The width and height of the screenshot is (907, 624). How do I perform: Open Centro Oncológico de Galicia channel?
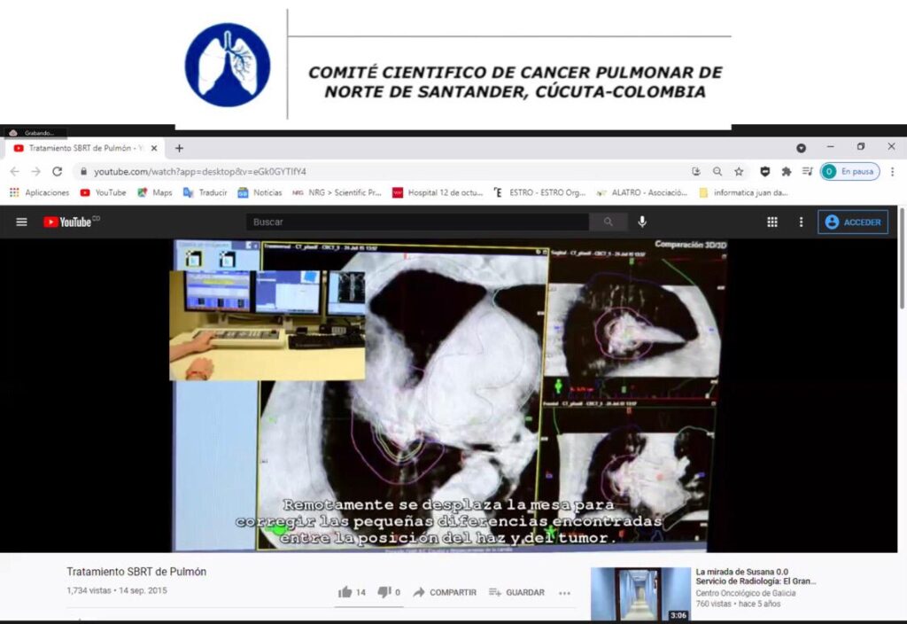(x=746, y=593)
